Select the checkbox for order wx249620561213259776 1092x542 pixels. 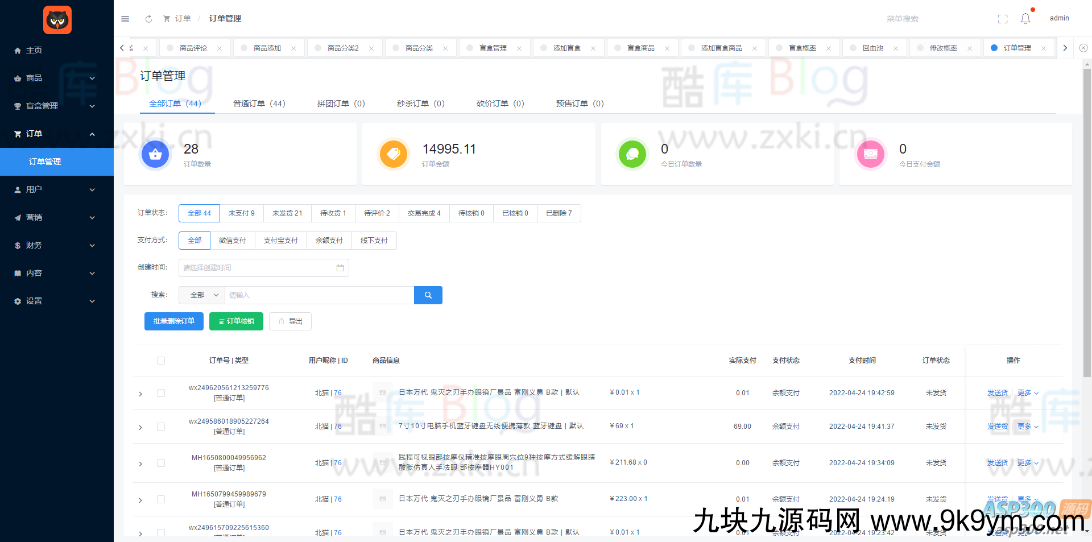[x=161, y=392]
